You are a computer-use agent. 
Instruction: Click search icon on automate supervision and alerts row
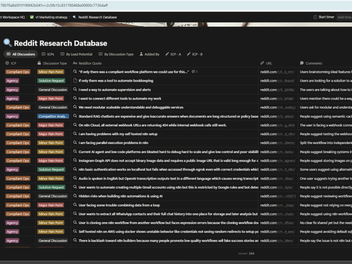click(x=75, y=89)
